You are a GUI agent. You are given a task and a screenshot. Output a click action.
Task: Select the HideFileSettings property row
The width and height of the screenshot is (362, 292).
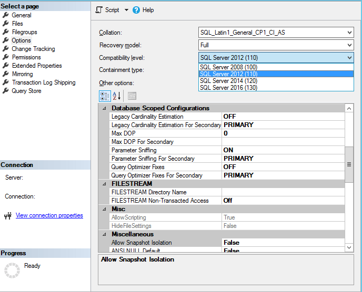click(227, 226)
